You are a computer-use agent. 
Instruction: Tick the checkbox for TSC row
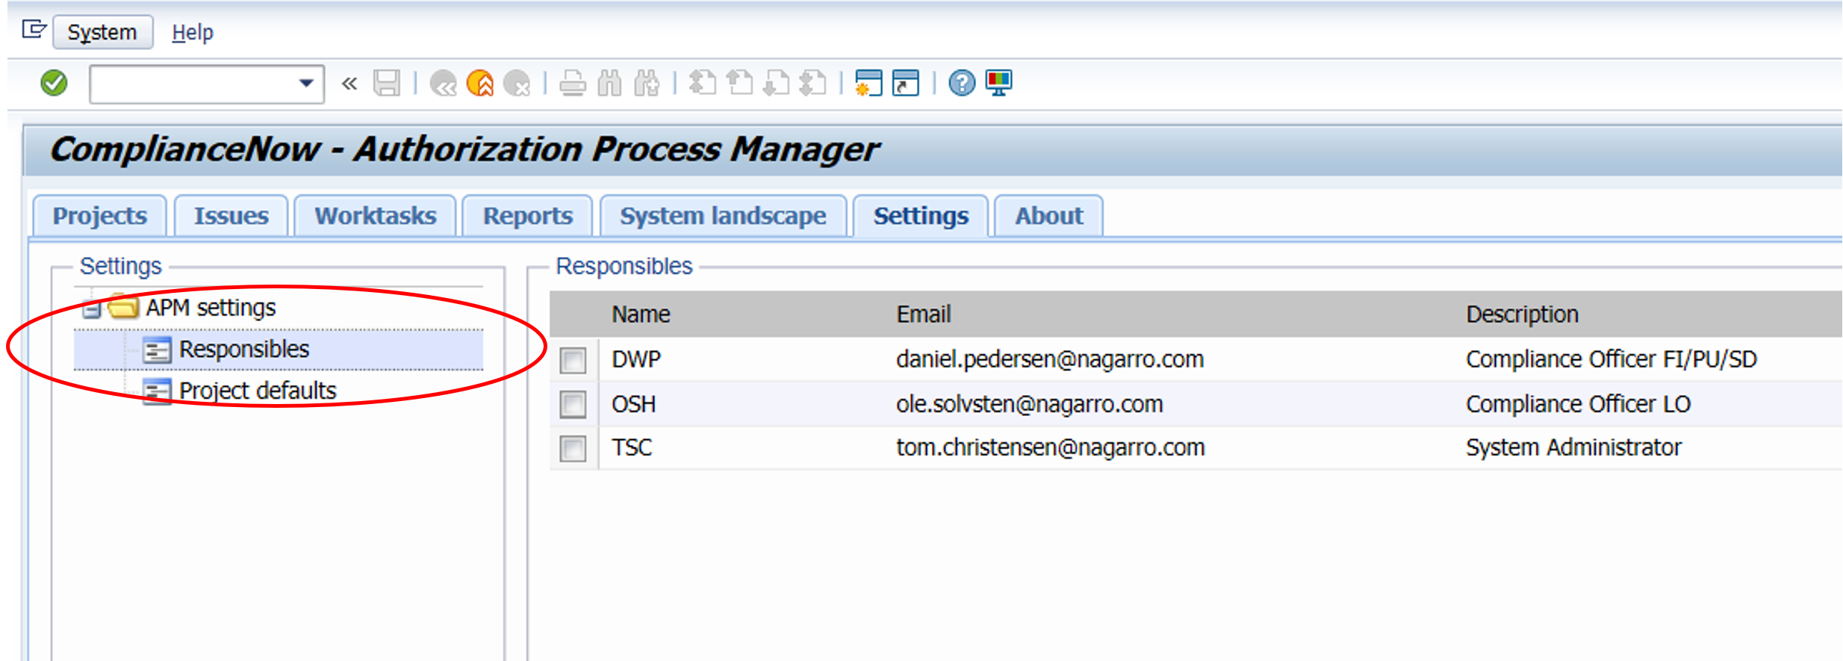574,449
